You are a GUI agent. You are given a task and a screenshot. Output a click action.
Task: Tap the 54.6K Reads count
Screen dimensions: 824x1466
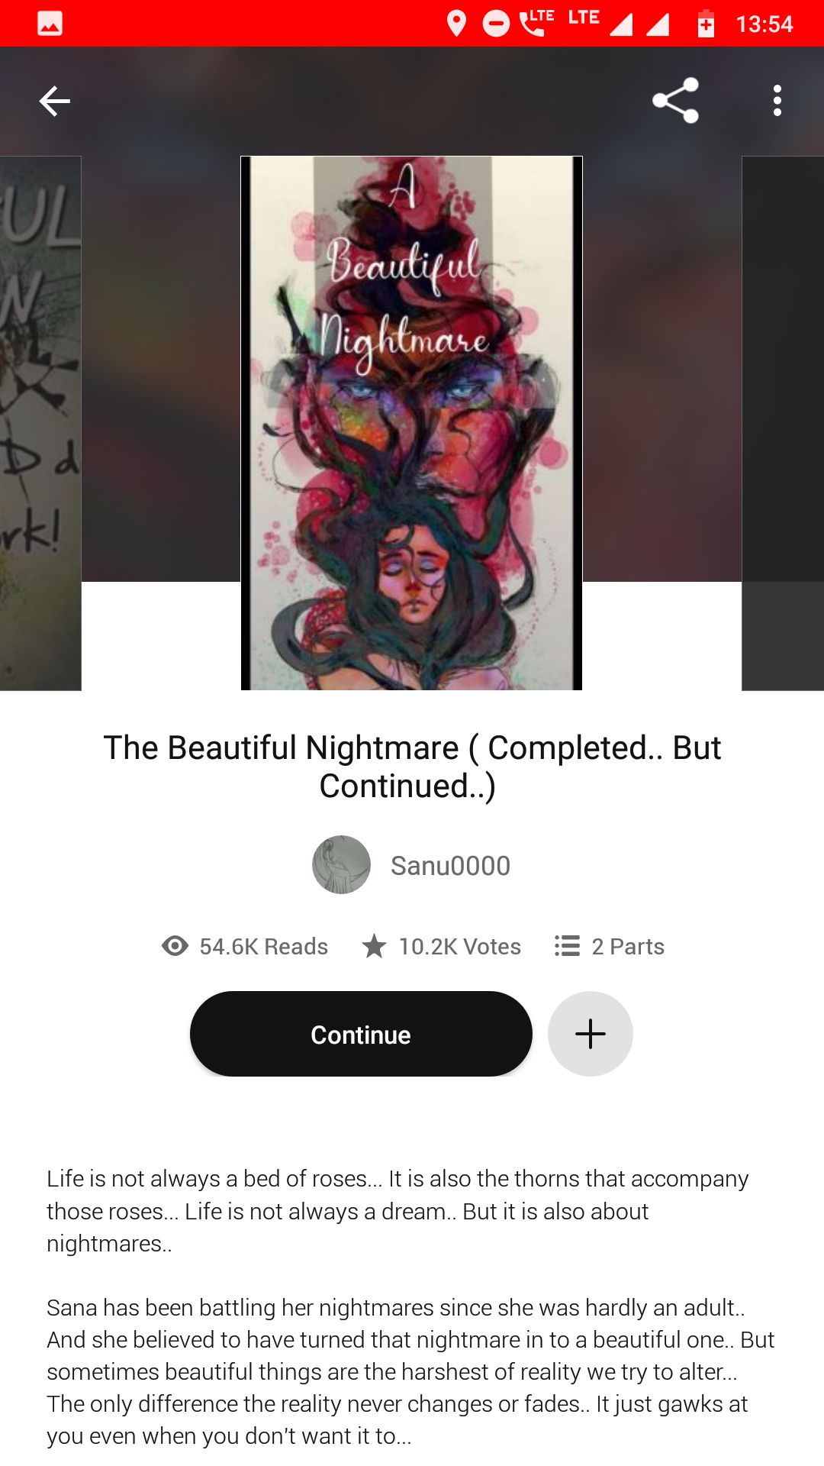click(264, 947)
